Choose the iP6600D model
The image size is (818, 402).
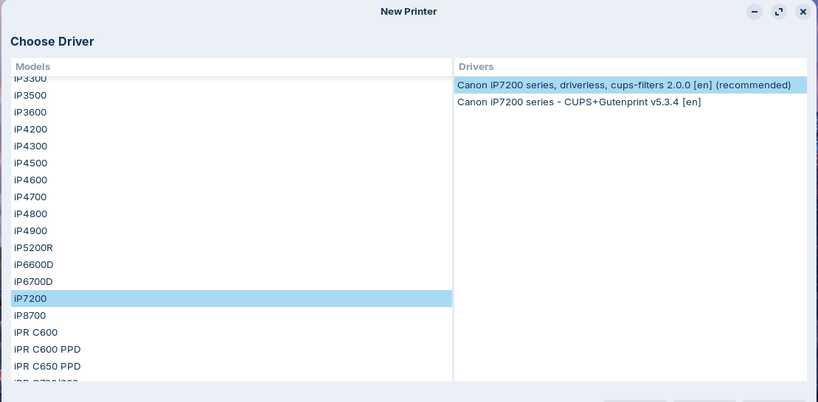point(33,264)
